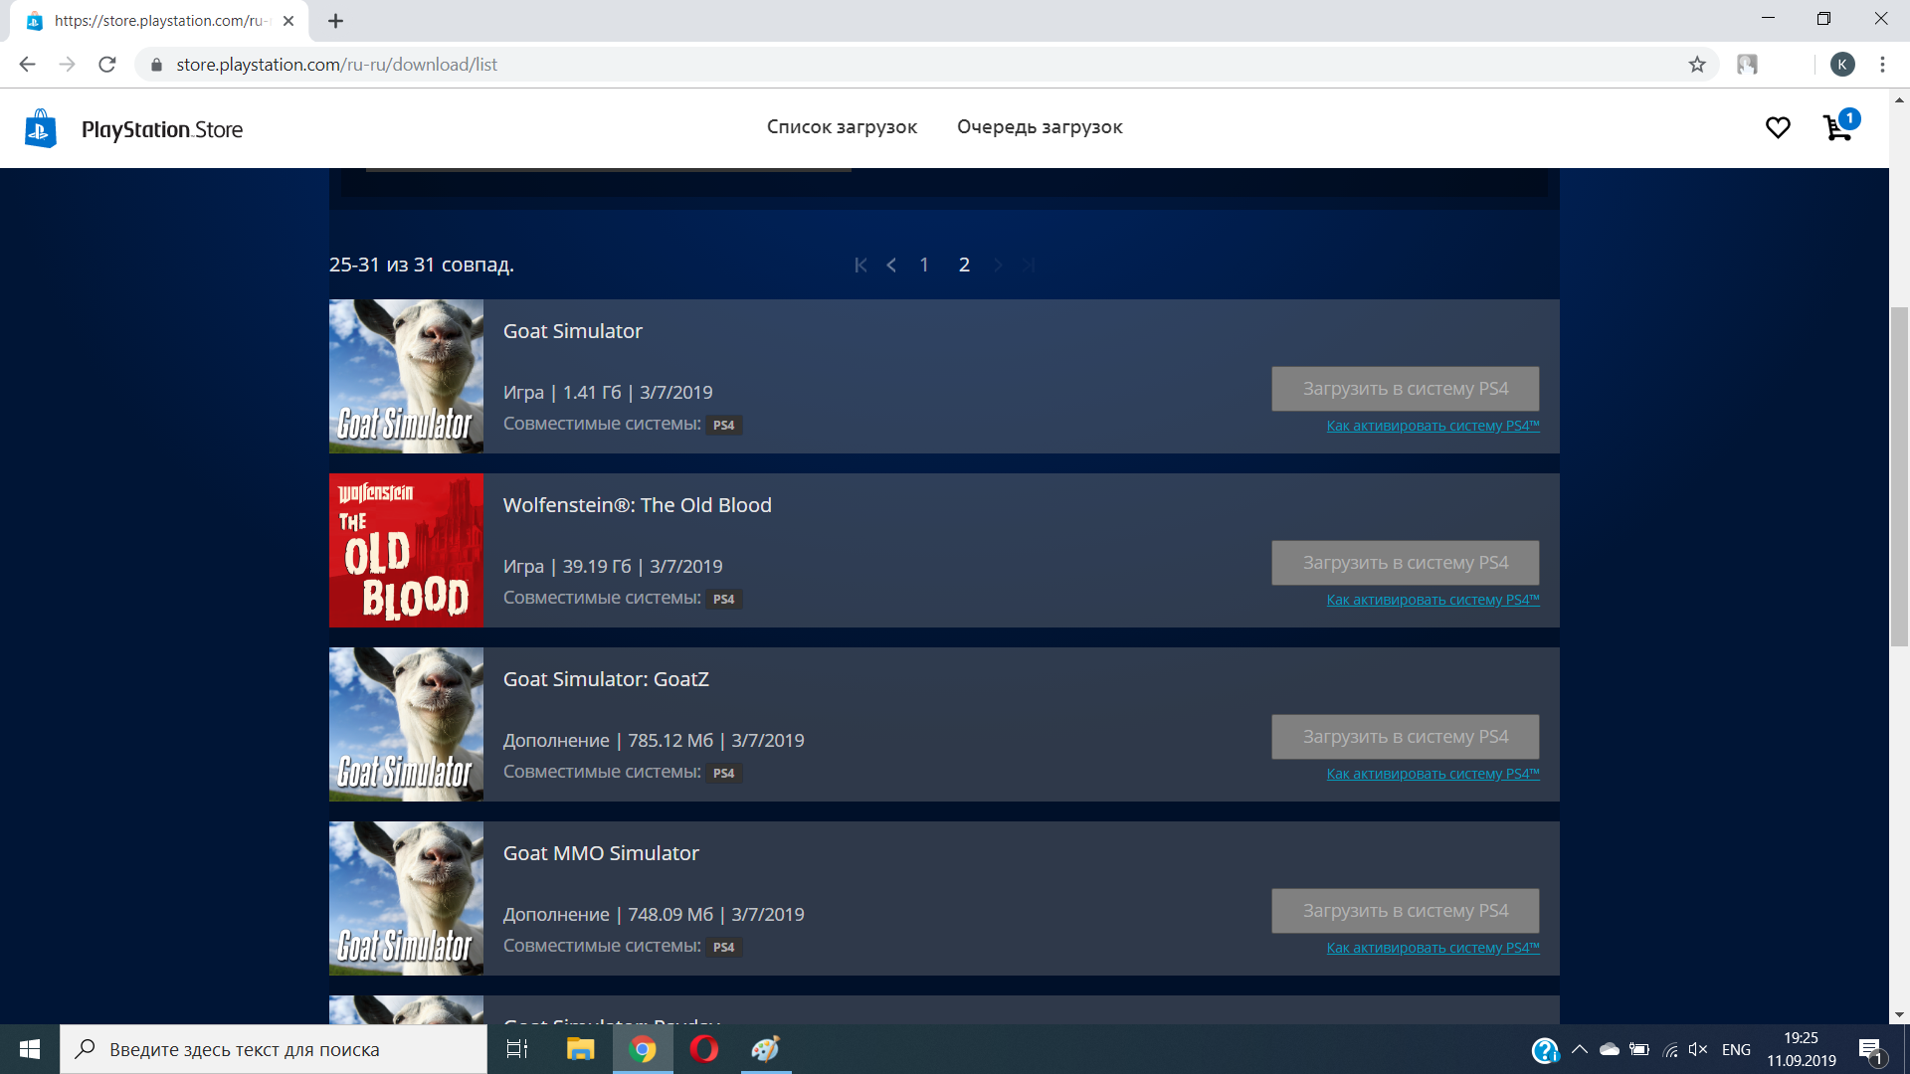Click the Goat Simulator: GoatZ thumbnail

(x=406, y=724)
